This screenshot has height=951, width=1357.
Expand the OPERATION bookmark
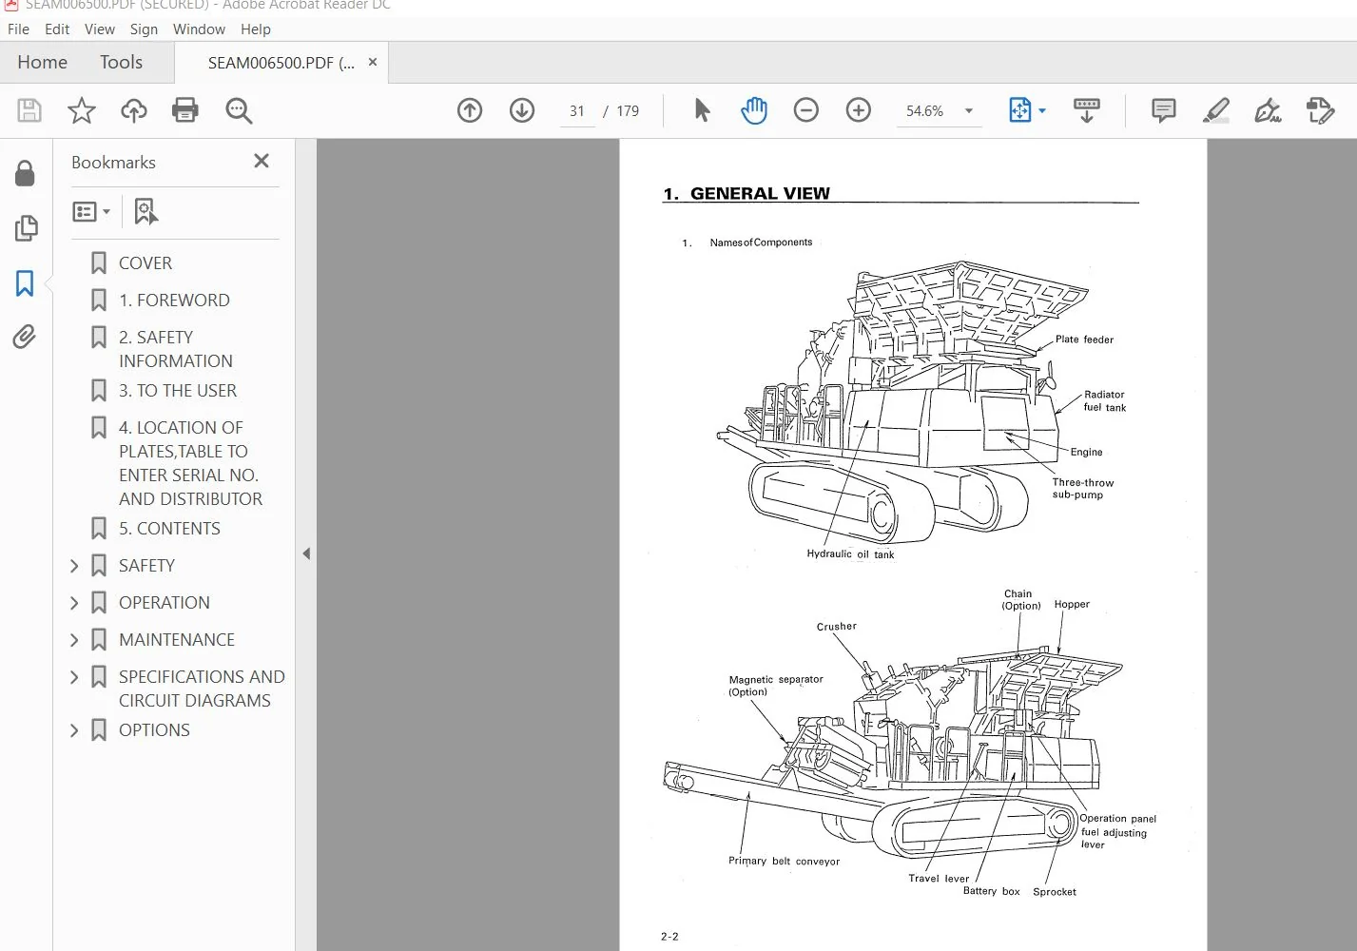tap(74, 603)
